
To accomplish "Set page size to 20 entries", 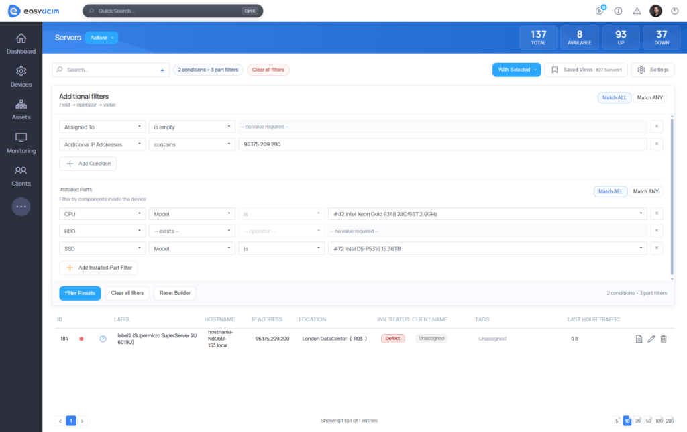I will click(x=638, y=421).
